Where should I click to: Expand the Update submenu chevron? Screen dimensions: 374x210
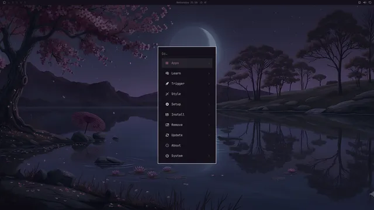209,135
